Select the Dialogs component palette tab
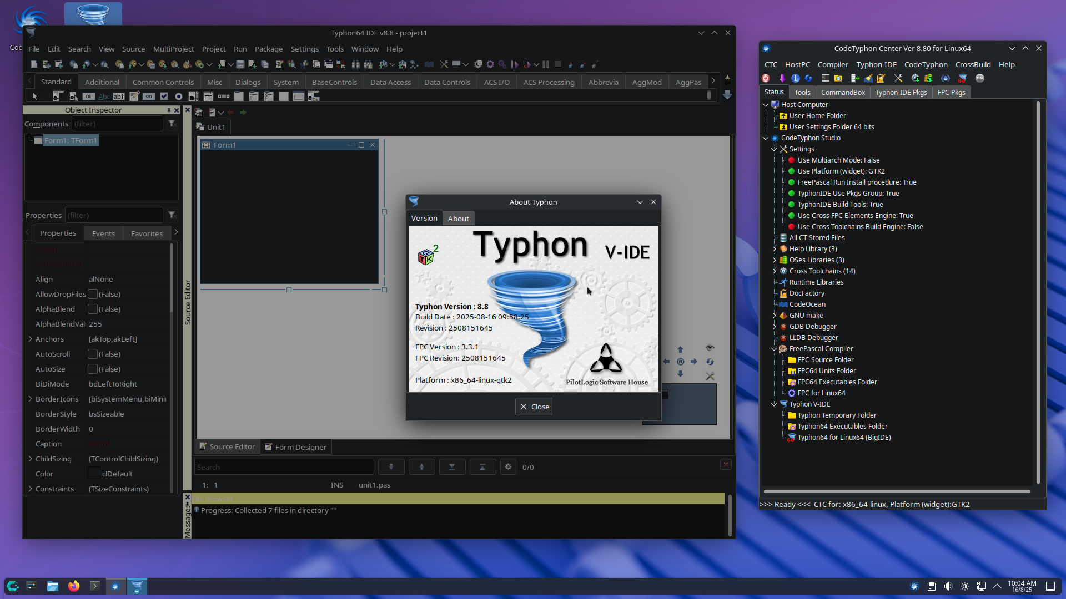The image size is (1066, 599). click(x=248, y=82)
